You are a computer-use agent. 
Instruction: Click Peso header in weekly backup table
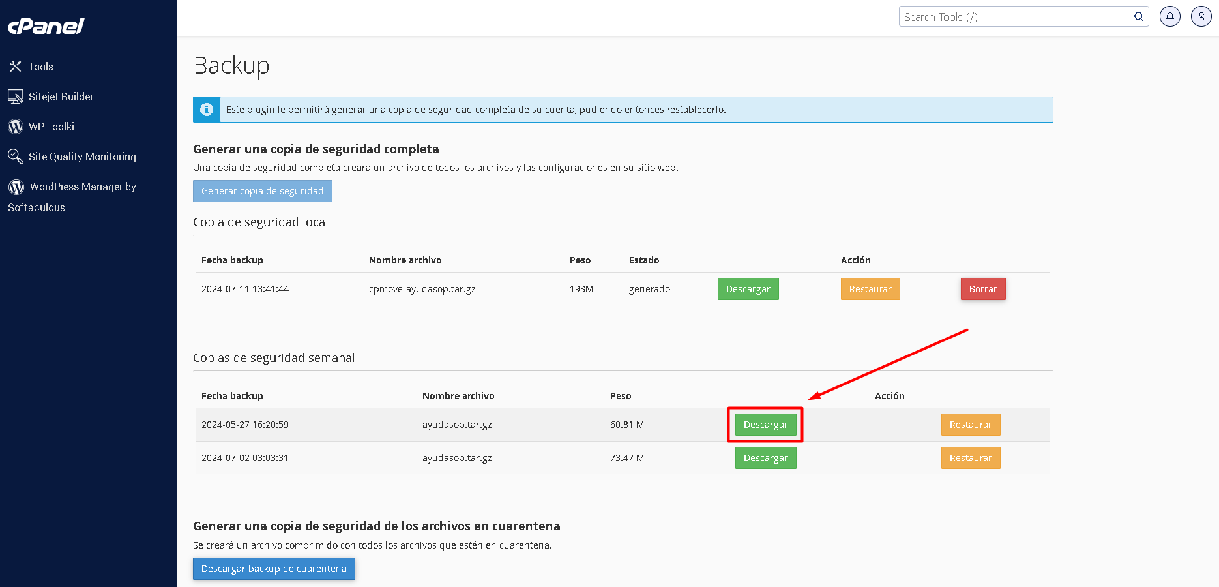[621, 396]
